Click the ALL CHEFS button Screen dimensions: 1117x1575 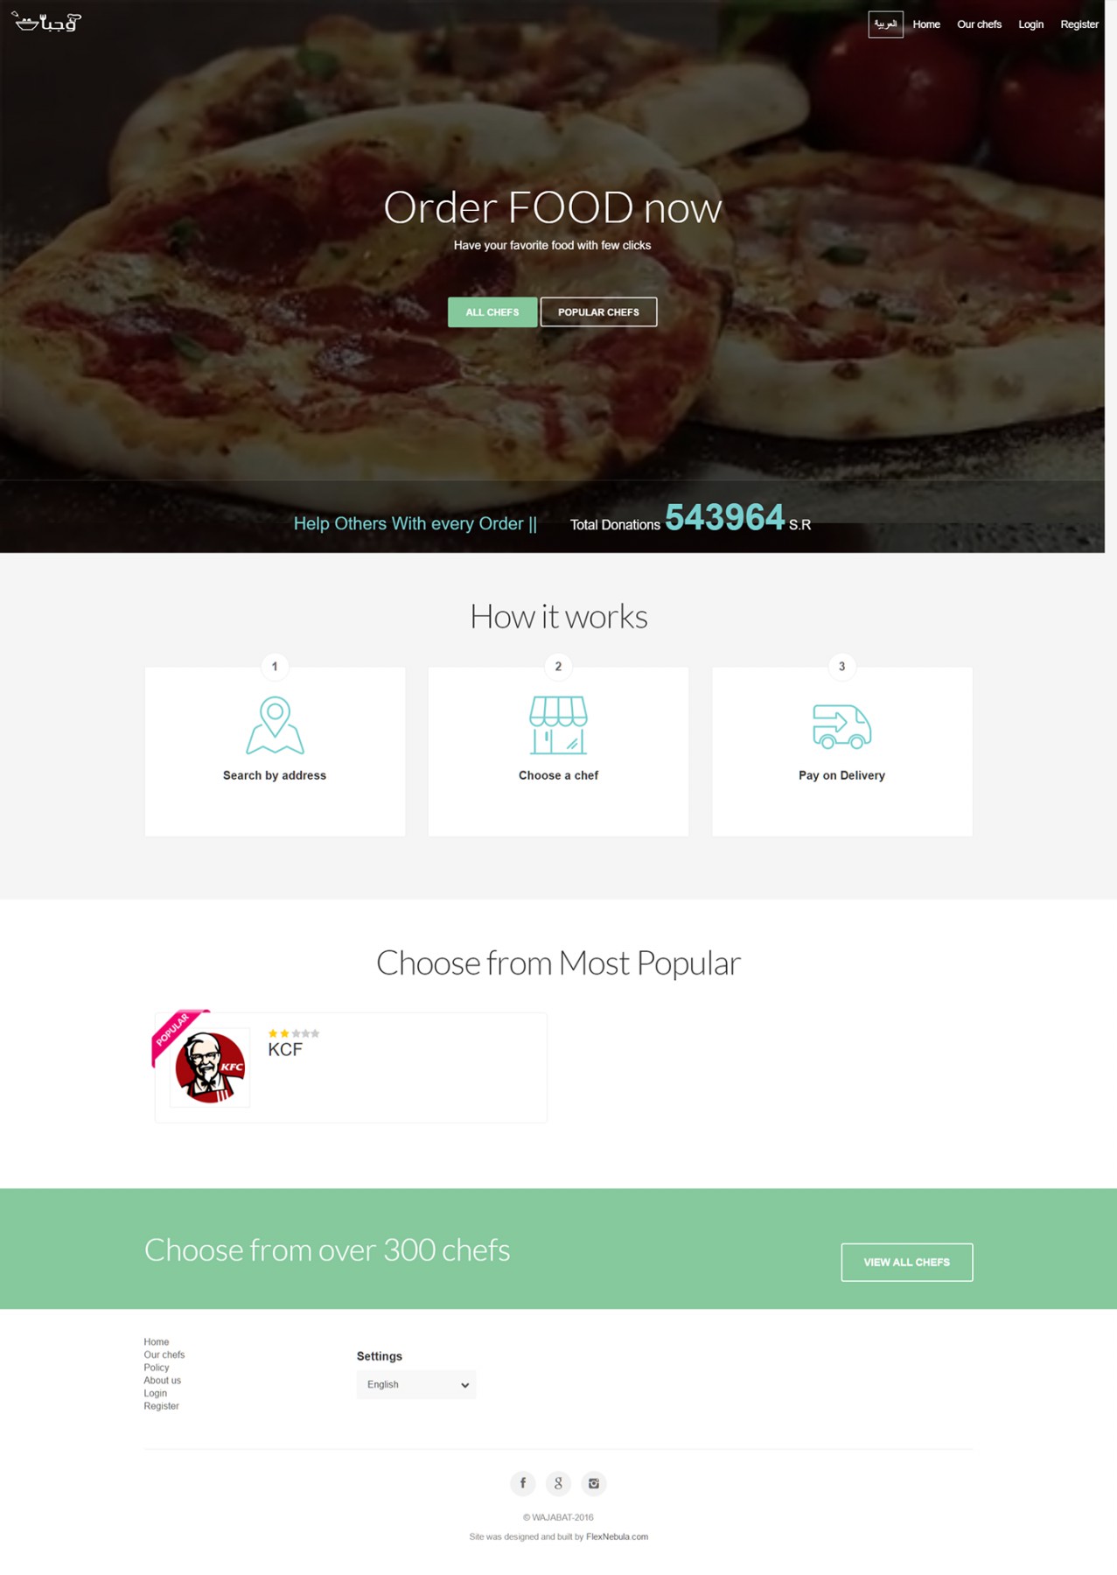(x=492, y=312)
